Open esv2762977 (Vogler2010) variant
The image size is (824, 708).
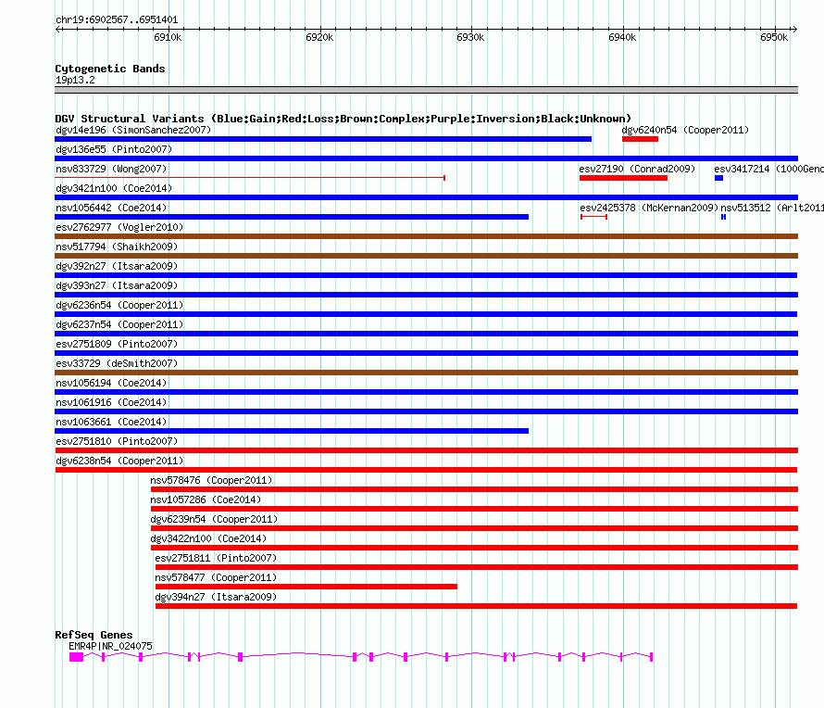(119, 227)
